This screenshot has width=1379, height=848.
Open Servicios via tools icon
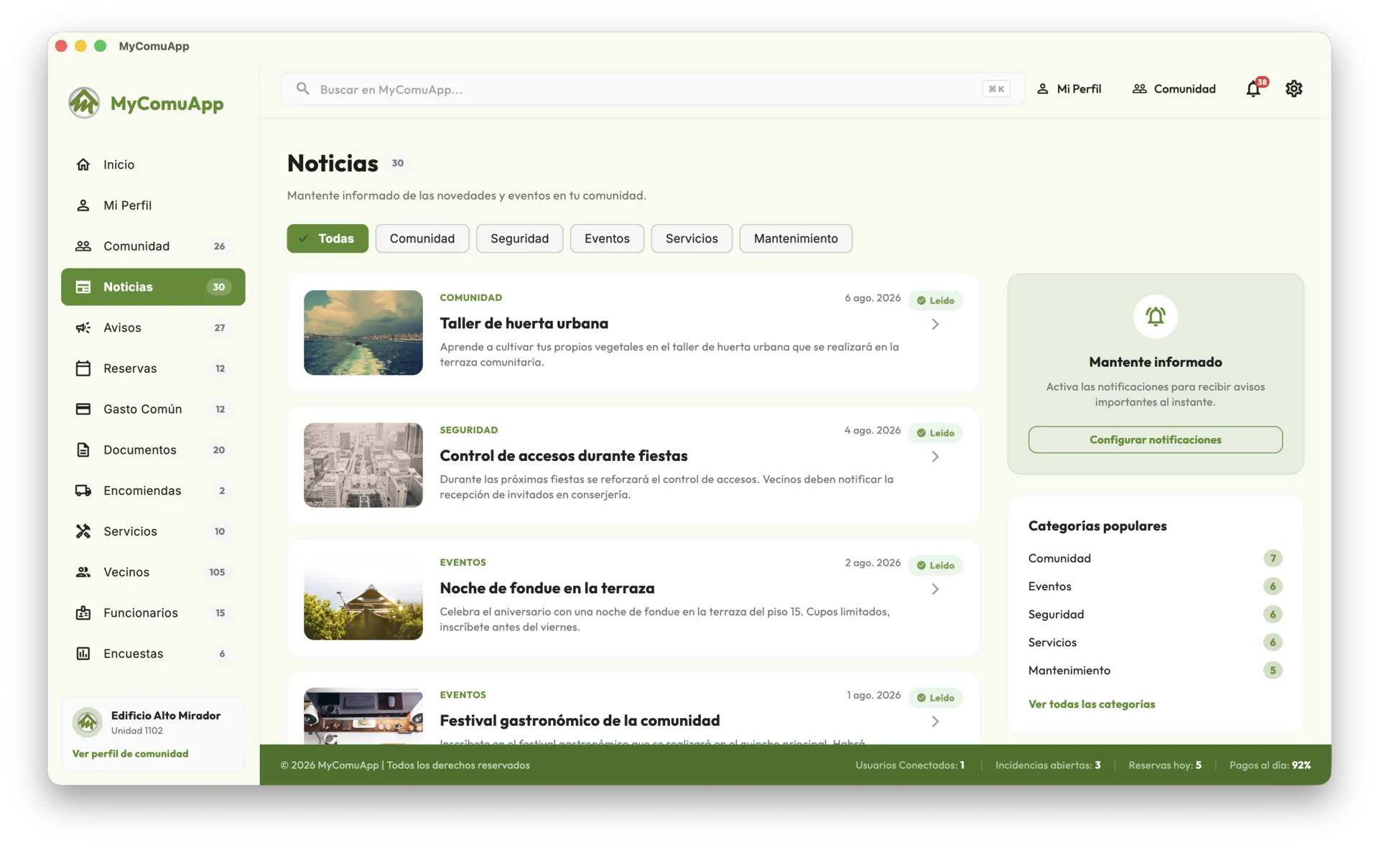point(83,531)
